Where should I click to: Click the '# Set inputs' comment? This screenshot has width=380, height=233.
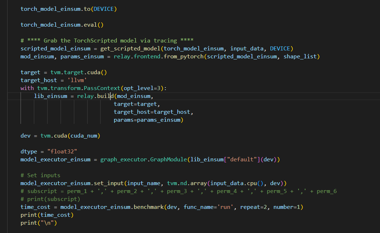[40, 175]
